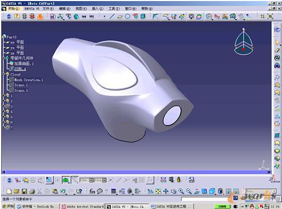Select the circle creation tool

(128, 17)
